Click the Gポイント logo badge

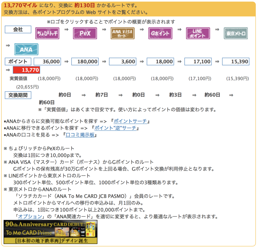click(160, 33)
